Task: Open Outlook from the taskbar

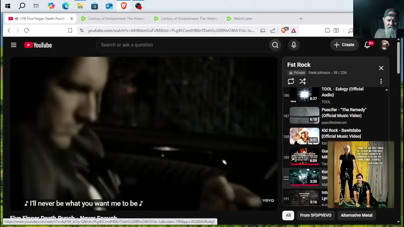Action: tap(109, 6)
